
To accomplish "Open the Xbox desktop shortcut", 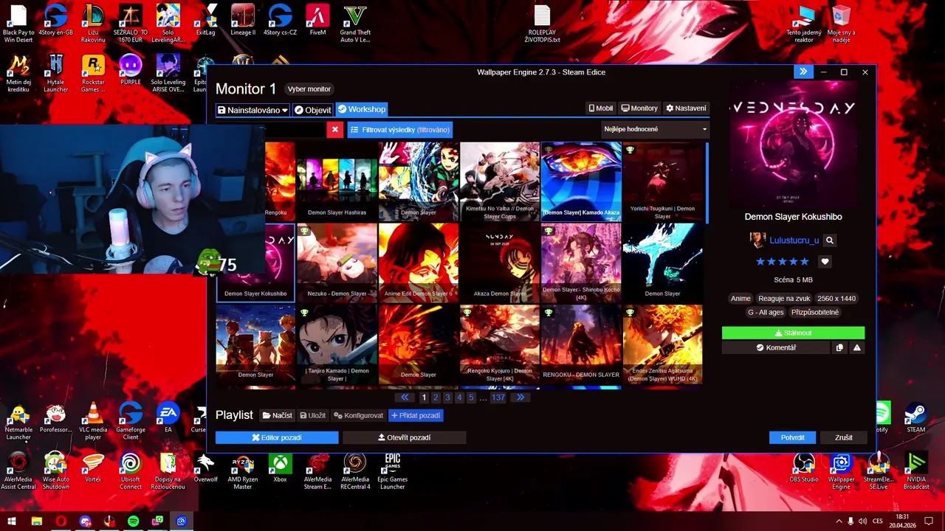I will [280, 469].
